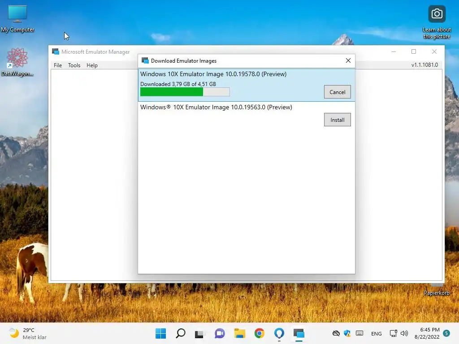
Task: Launch Google Chrome from taskbar
Action: pyautogui.click(x=260, y=333)
